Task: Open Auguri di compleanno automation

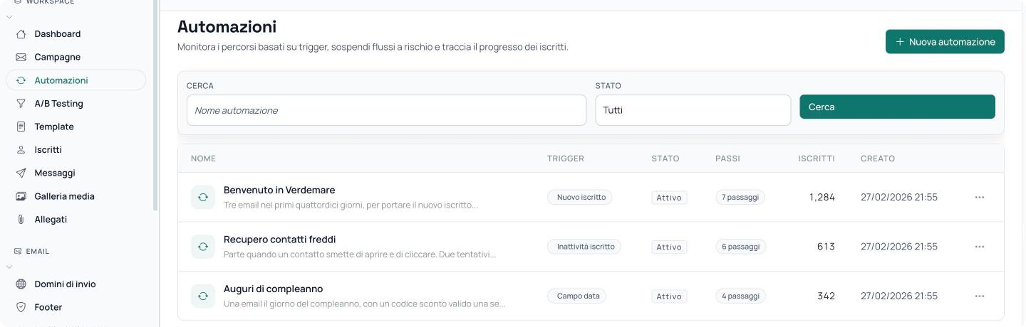Action: pyautogui.click(x=274, y=289)
